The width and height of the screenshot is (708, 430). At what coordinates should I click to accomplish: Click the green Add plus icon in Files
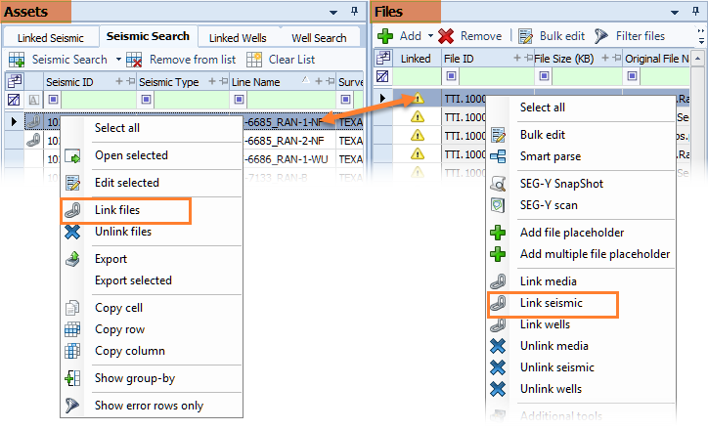[x=385, y=36]
